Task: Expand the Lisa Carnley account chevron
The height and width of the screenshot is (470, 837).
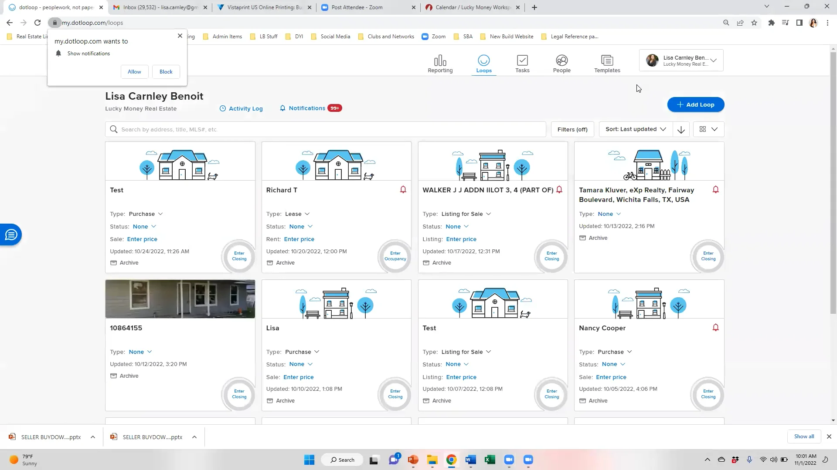Action: (714, 60)
